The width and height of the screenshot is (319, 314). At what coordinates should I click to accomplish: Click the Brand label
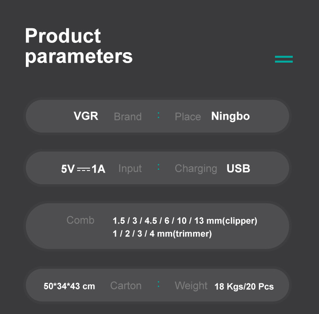click(128, 117)
